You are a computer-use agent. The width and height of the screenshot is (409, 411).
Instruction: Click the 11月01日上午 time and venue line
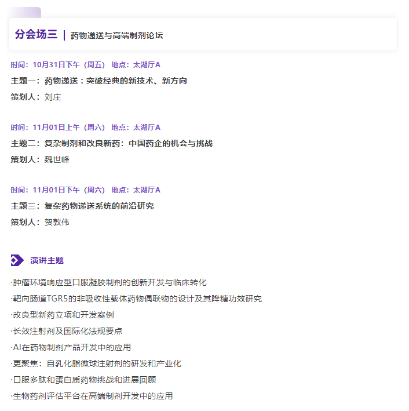pos(85,127)
